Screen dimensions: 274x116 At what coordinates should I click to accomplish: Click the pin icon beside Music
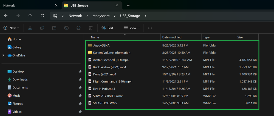click(x=80, y=96)
